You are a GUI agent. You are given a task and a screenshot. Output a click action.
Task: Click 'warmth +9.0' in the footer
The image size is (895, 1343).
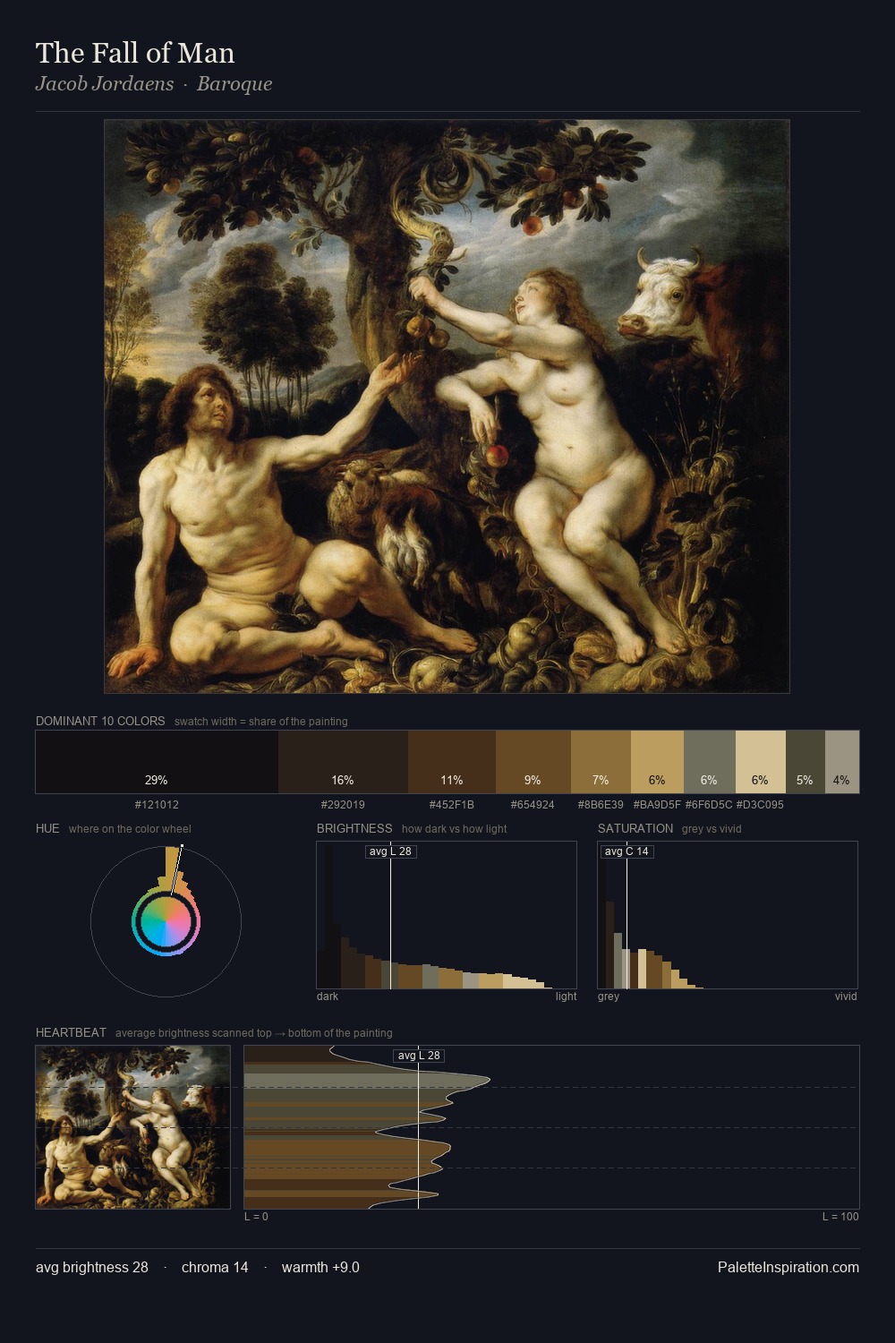(x=320, y=1267)
